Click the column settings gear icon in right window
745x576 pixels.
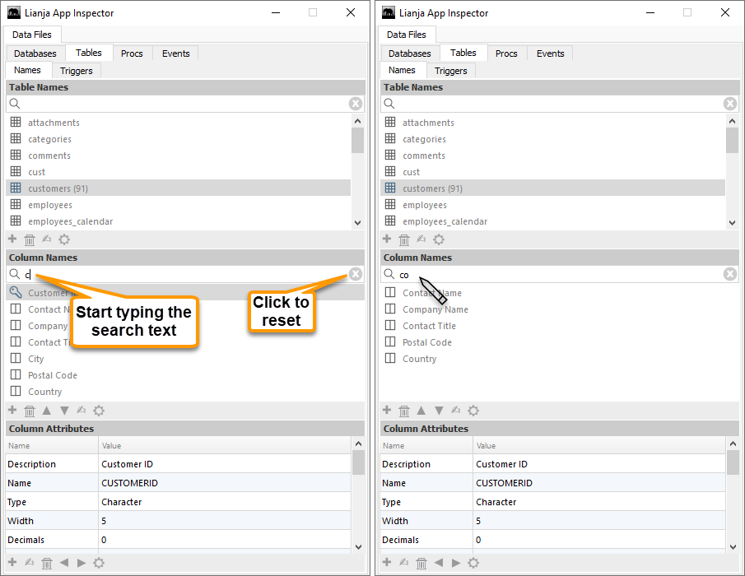(x=473, y=411)
